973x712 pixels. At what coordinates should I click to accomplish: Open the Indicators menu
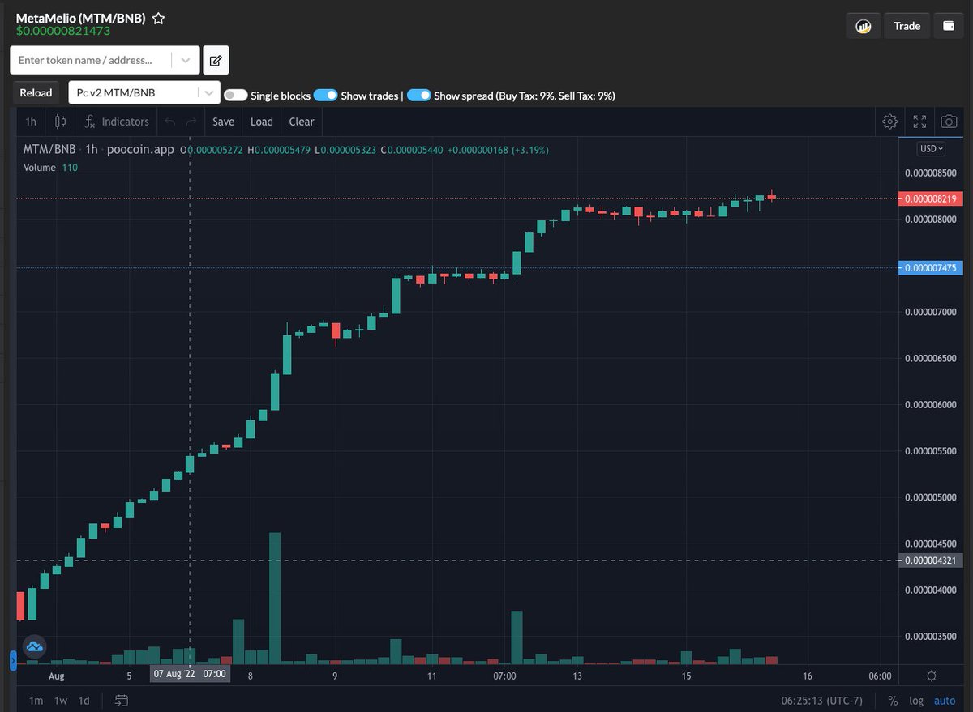(117, 122)
